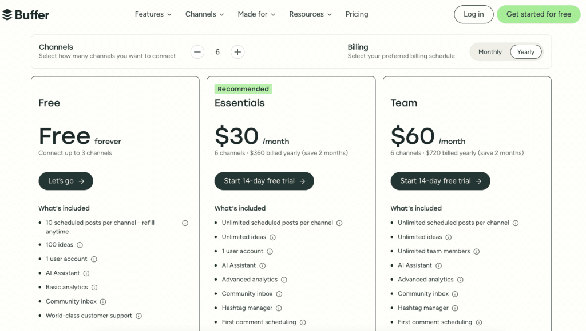This screenshot has width=586, height=331.
Task: Click the Pricing menu item
Action: 357,14
